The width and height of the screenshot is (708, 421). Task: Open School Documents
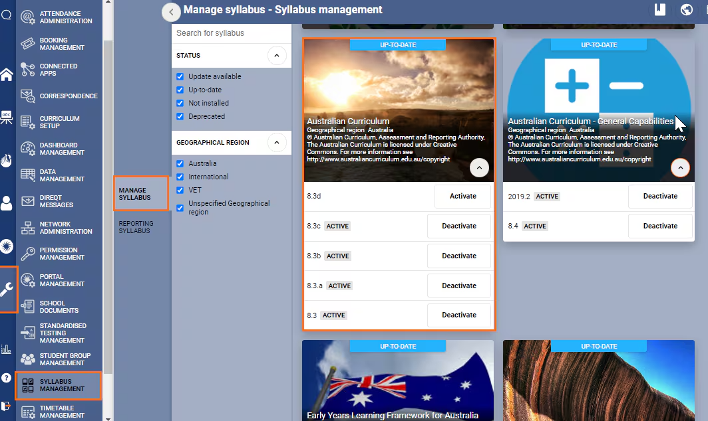59,307
